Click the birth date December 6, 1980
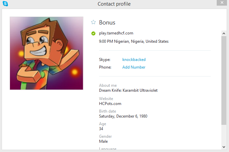This screenshot has width=229, height=152. tap(123, 116)
